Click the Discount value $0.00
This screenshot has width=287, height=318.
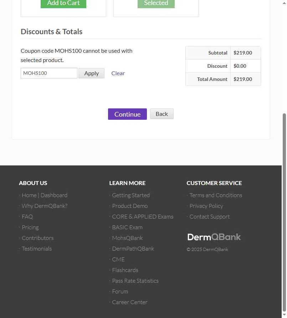click(x=240, y=66)
